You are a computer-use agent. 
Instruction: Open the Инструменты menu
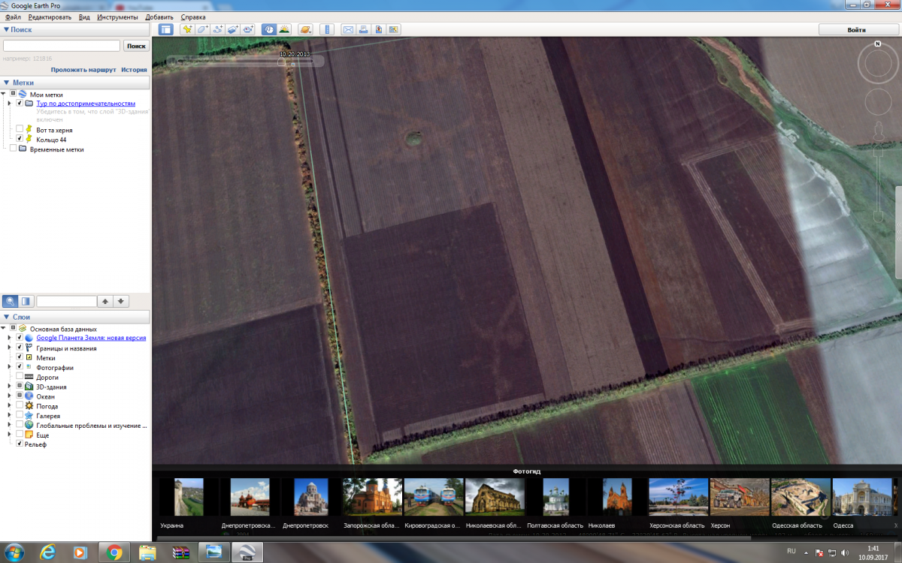click(x=117, y=17)
